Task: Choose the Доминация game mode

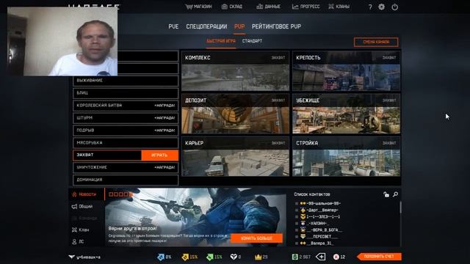Action: click(126, 180)
